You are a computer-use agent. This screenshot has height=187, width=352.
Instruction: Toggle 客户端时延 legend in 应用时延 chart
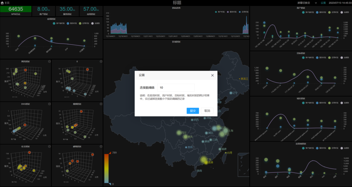[x=59, y=23]
